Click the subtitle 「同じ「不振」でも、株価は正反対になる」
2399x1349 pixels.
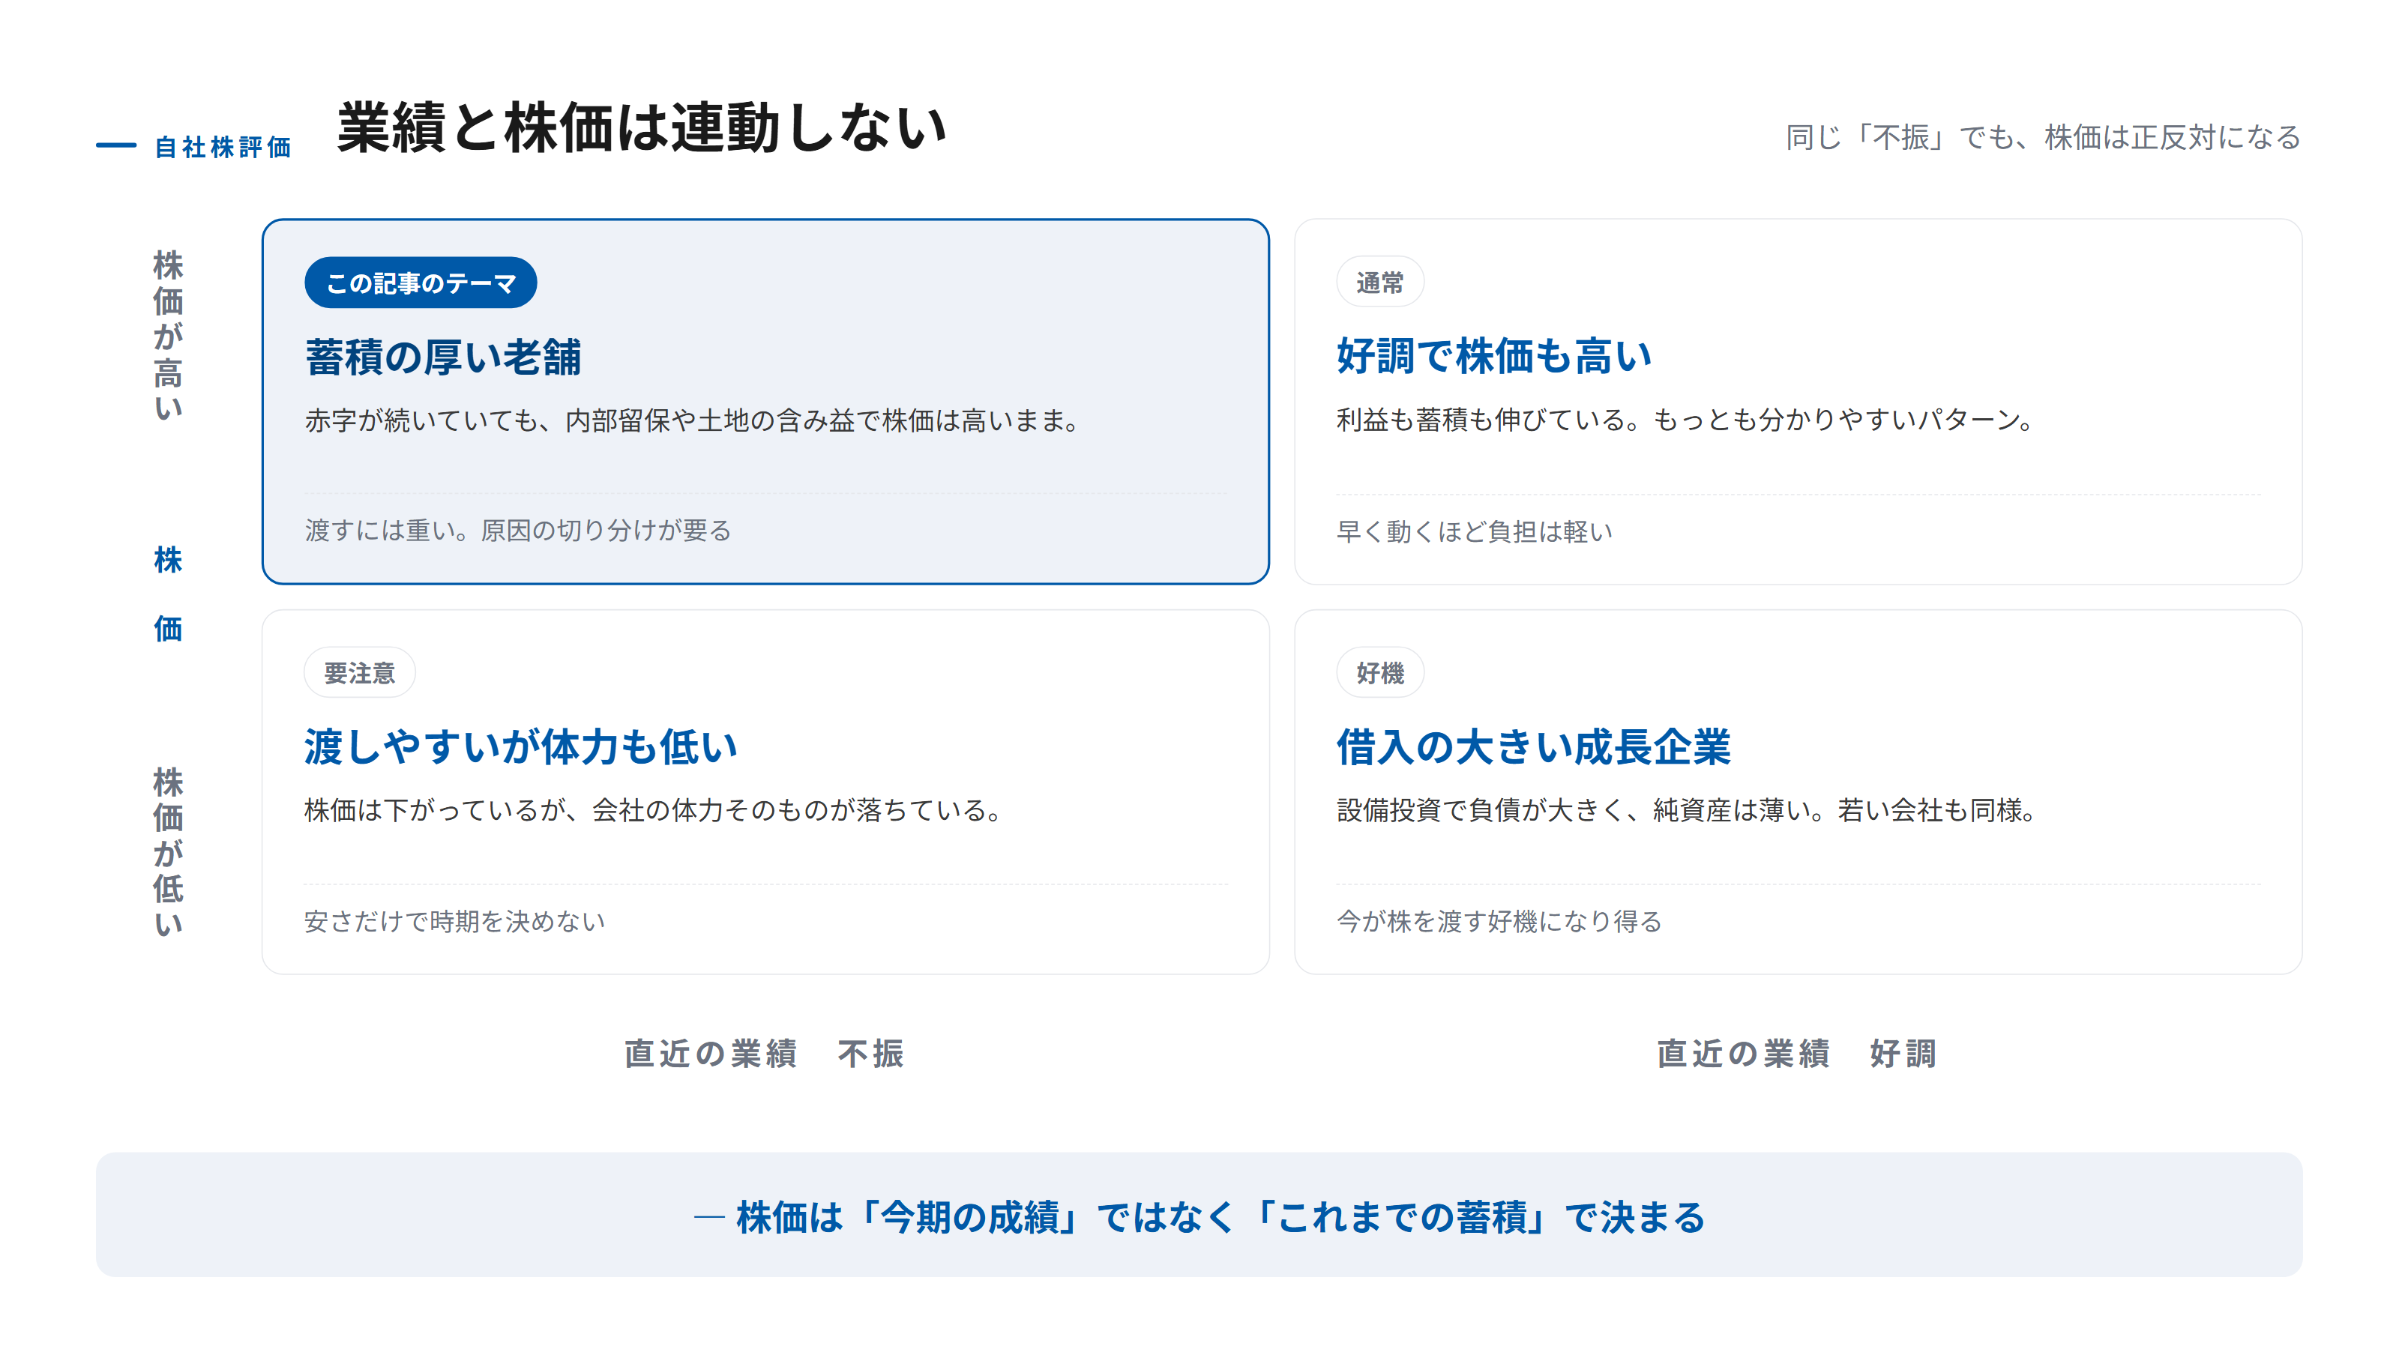(2043, 138)
